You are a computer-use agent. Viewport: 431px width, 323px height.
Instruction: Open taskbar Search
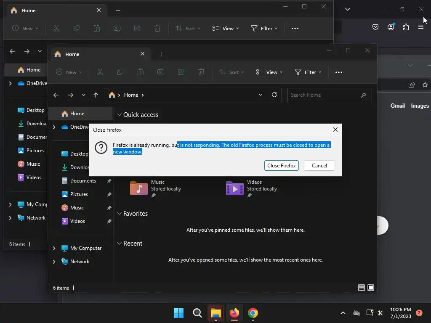[x=197, y=313]
